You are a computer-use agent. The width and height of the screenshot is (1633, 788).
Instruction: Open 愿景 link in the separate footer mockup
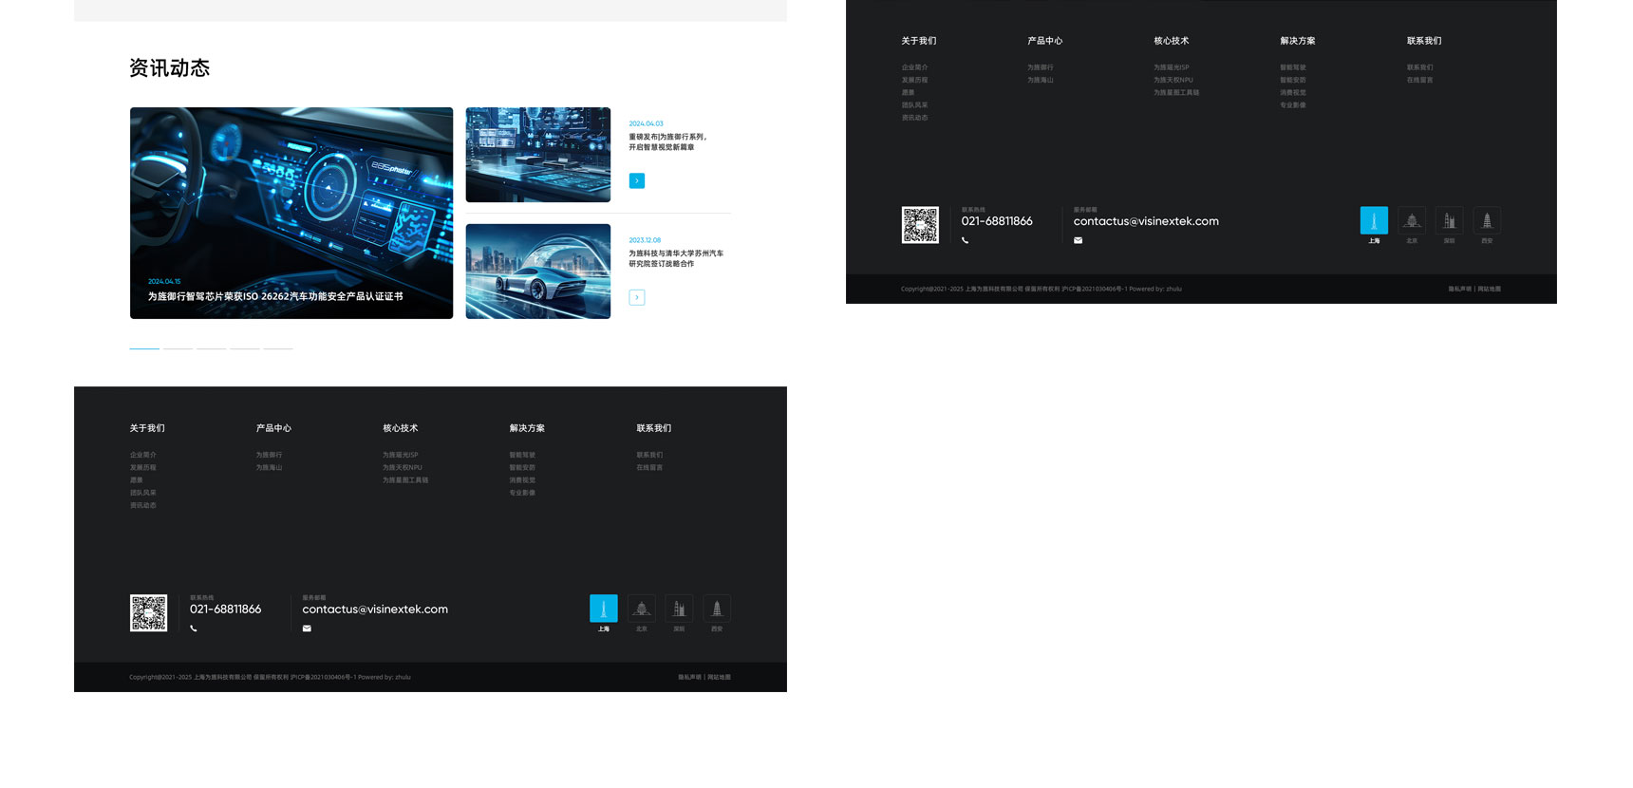click(909, 92)
